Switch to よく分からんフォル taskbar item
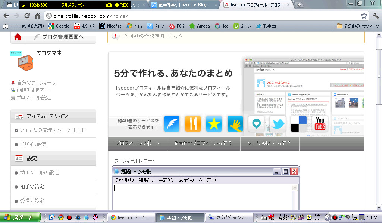The width and height of the screenshot is (382, 223). click(229, 217)
